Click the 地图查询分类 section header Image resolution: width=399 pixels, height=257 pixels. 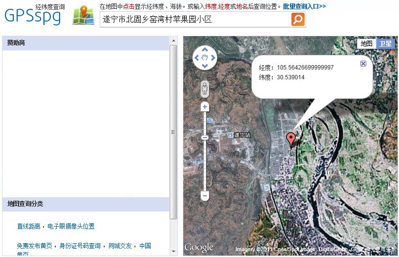86,204
